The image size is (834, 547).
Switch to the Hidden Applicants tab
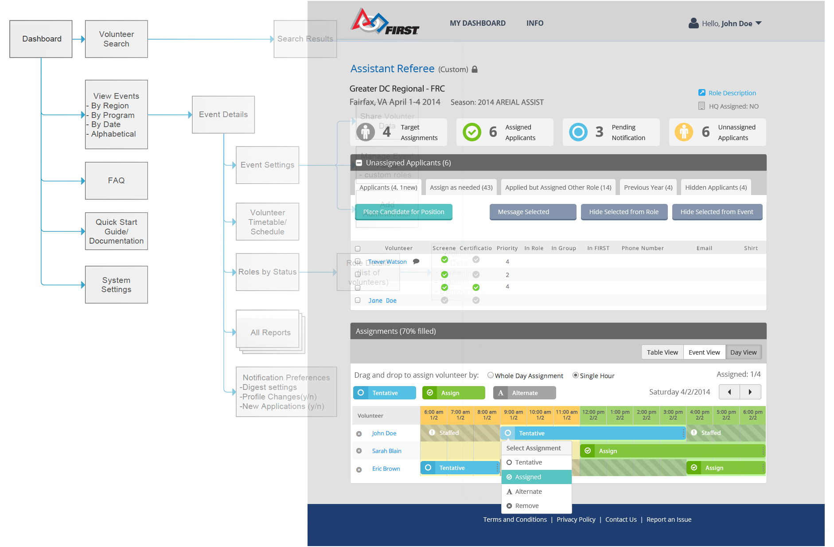pos(716,188)
